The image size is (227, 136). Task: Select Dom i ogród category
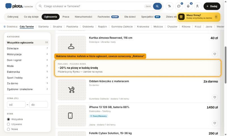coord(27,60)
